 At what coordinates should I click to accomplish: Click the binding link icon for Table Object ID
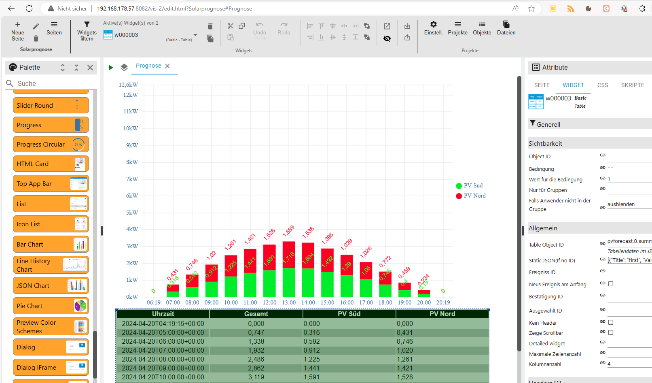pyautogui.click(x=603, y=243)
